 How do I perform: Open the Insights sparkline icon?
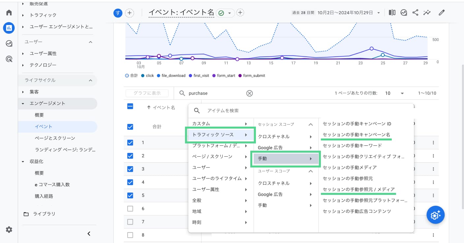click(427, 13)
